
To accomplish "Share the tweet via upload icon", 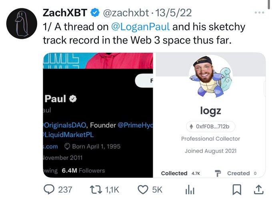I will click(x=258, y=189).
